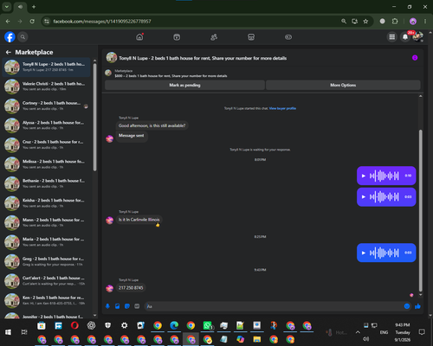Open the browser extensions puzzle icon
The width and height of the screenshot is (433, 346).
click(395, 22)
